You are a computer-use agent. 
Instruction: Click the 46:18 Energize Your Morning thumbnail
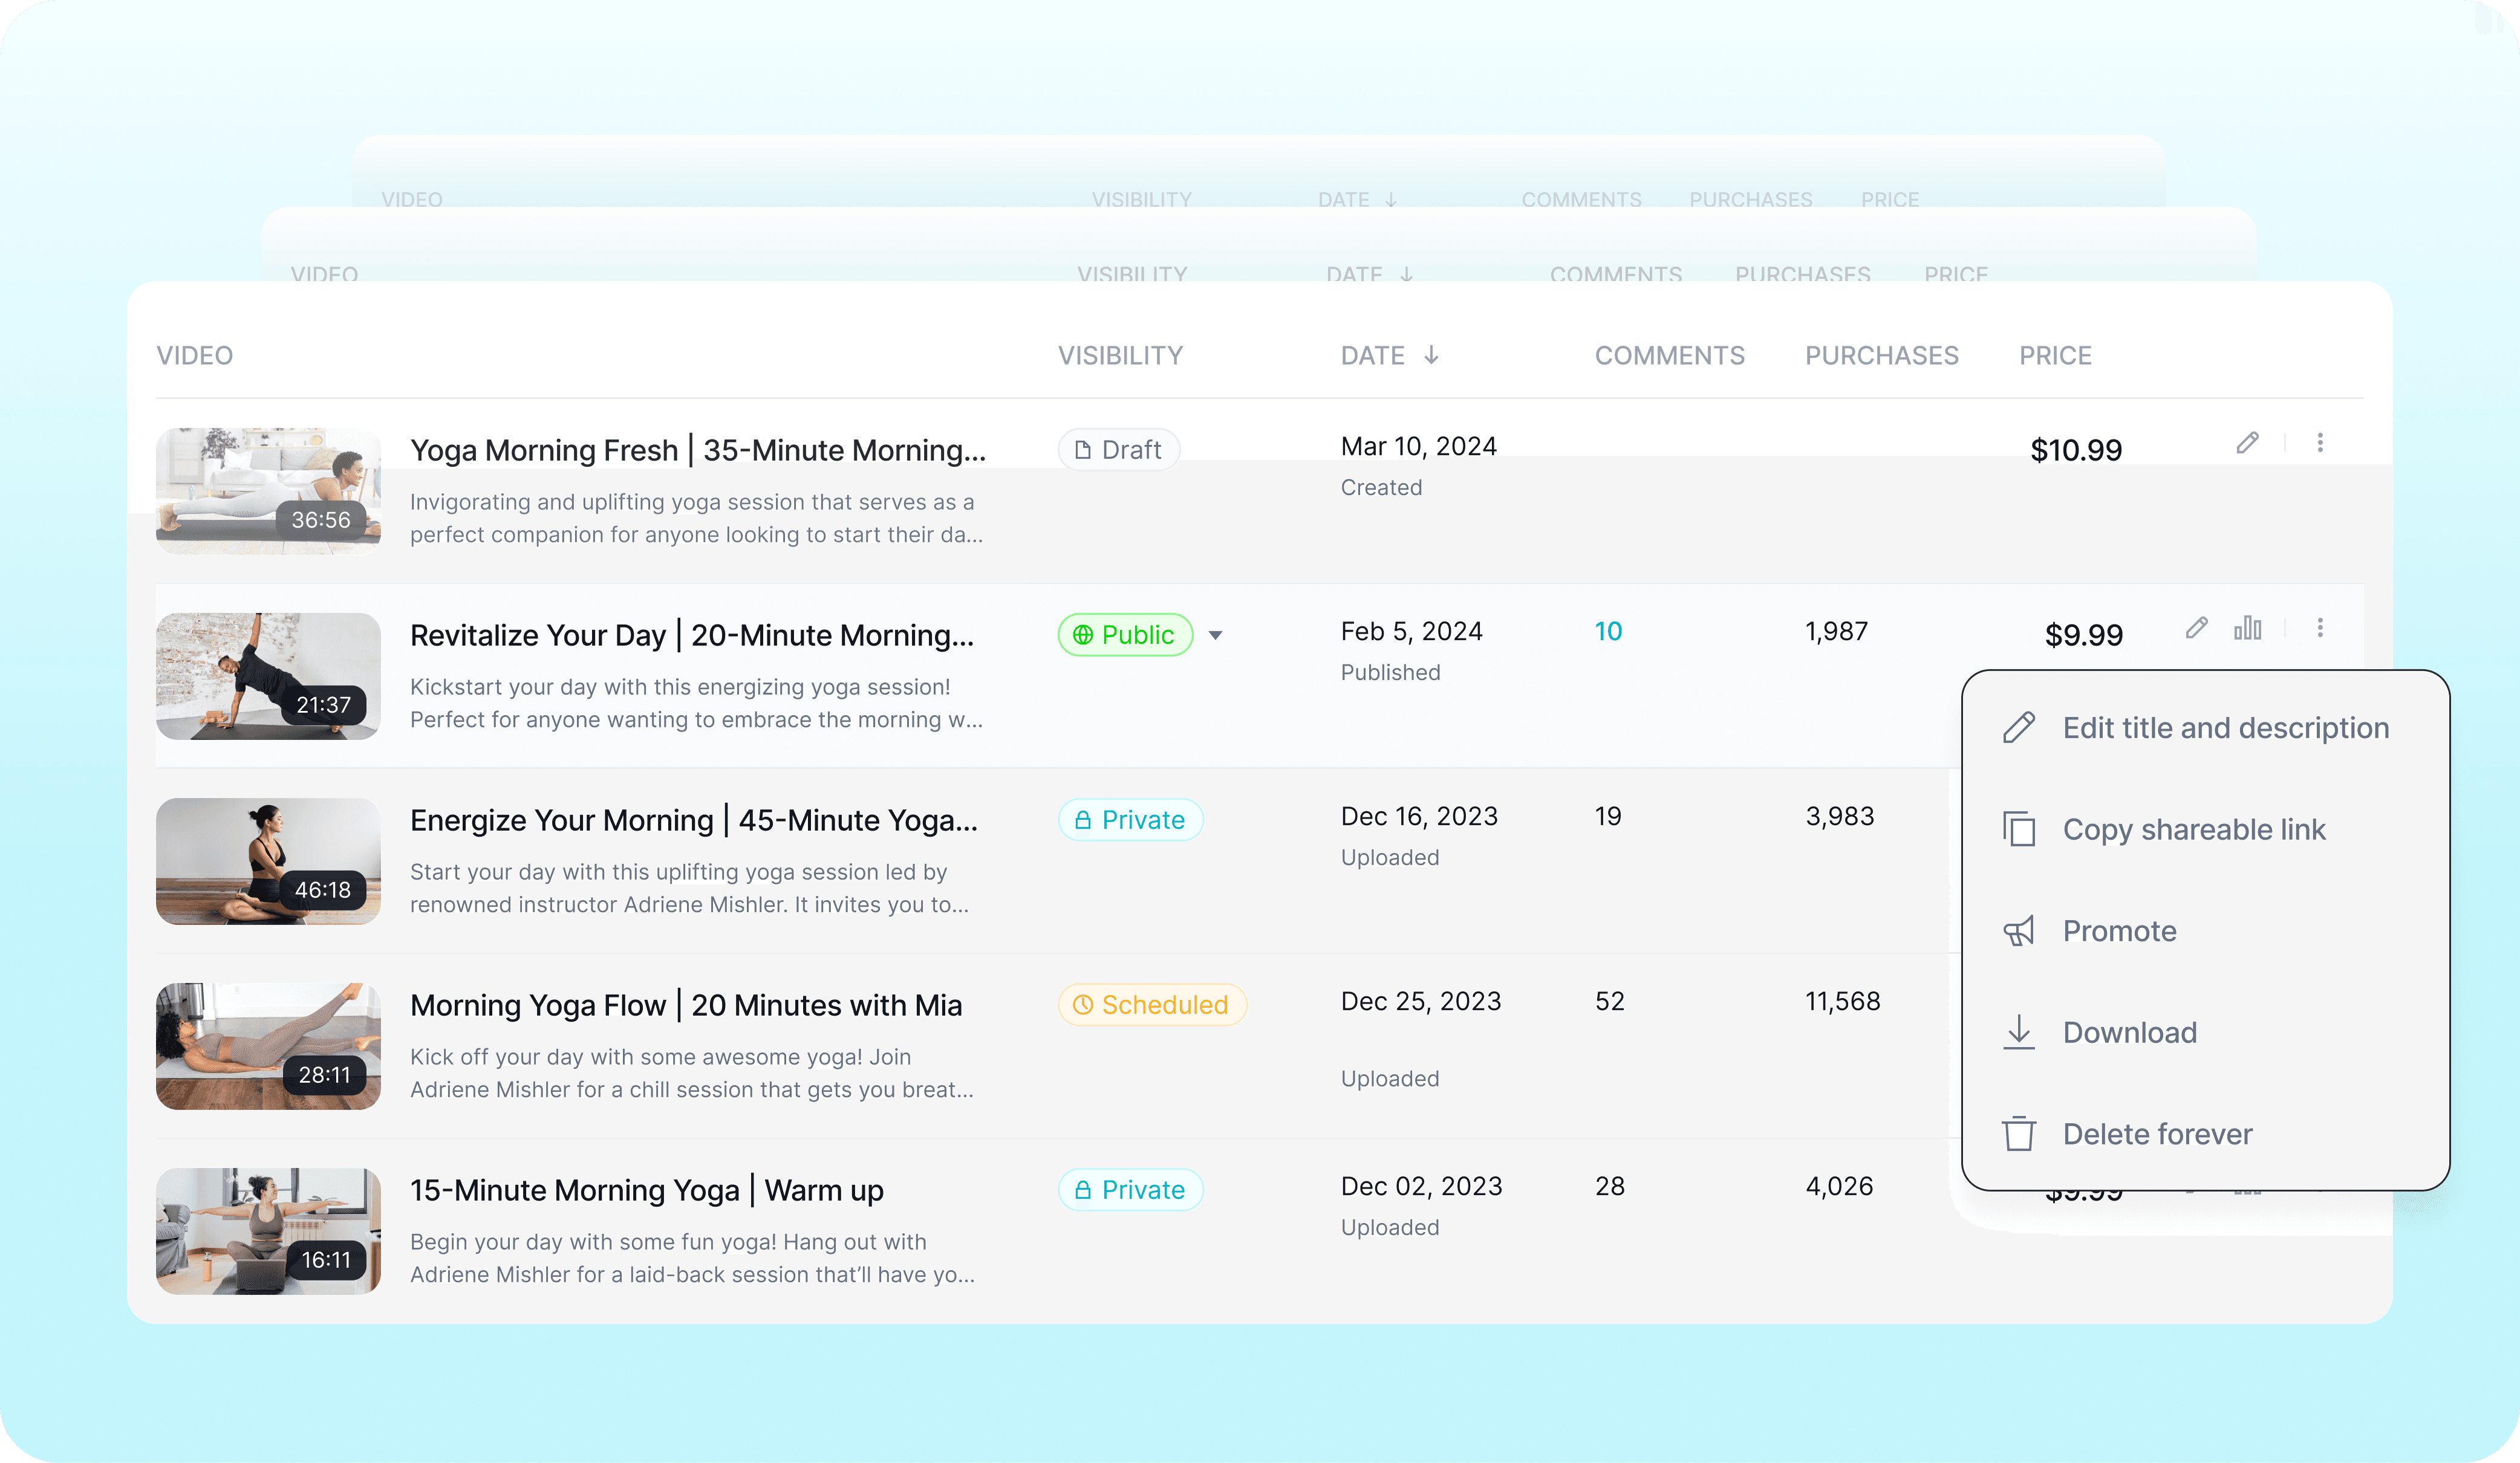268,861
